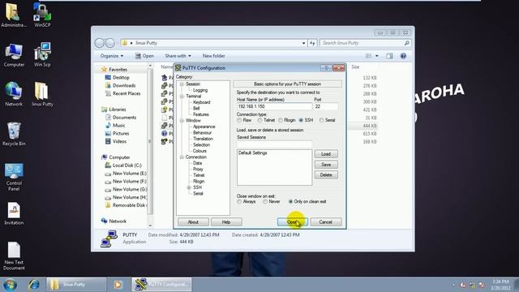Select the Recycle Bin desktop icon
519x292 pixels.
coord(14,134)
